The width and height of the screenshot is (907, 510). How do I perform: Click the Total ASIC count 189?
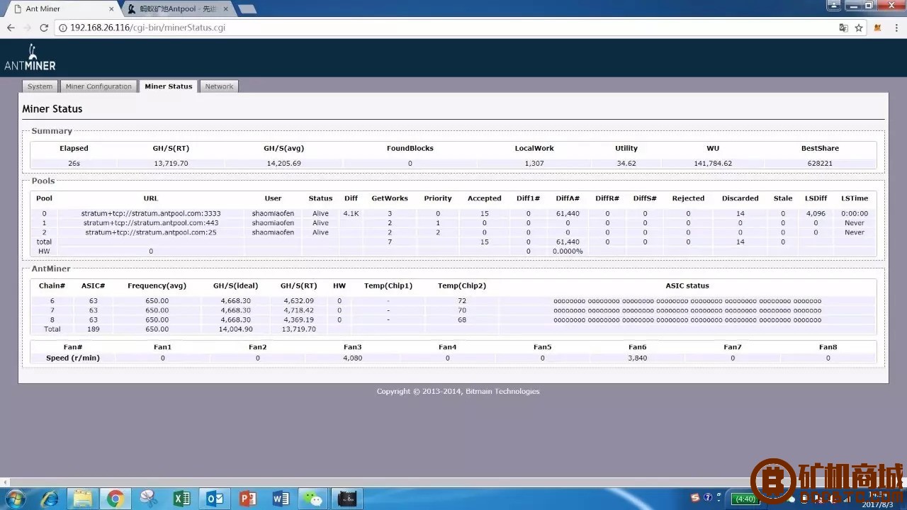[93, 329]
